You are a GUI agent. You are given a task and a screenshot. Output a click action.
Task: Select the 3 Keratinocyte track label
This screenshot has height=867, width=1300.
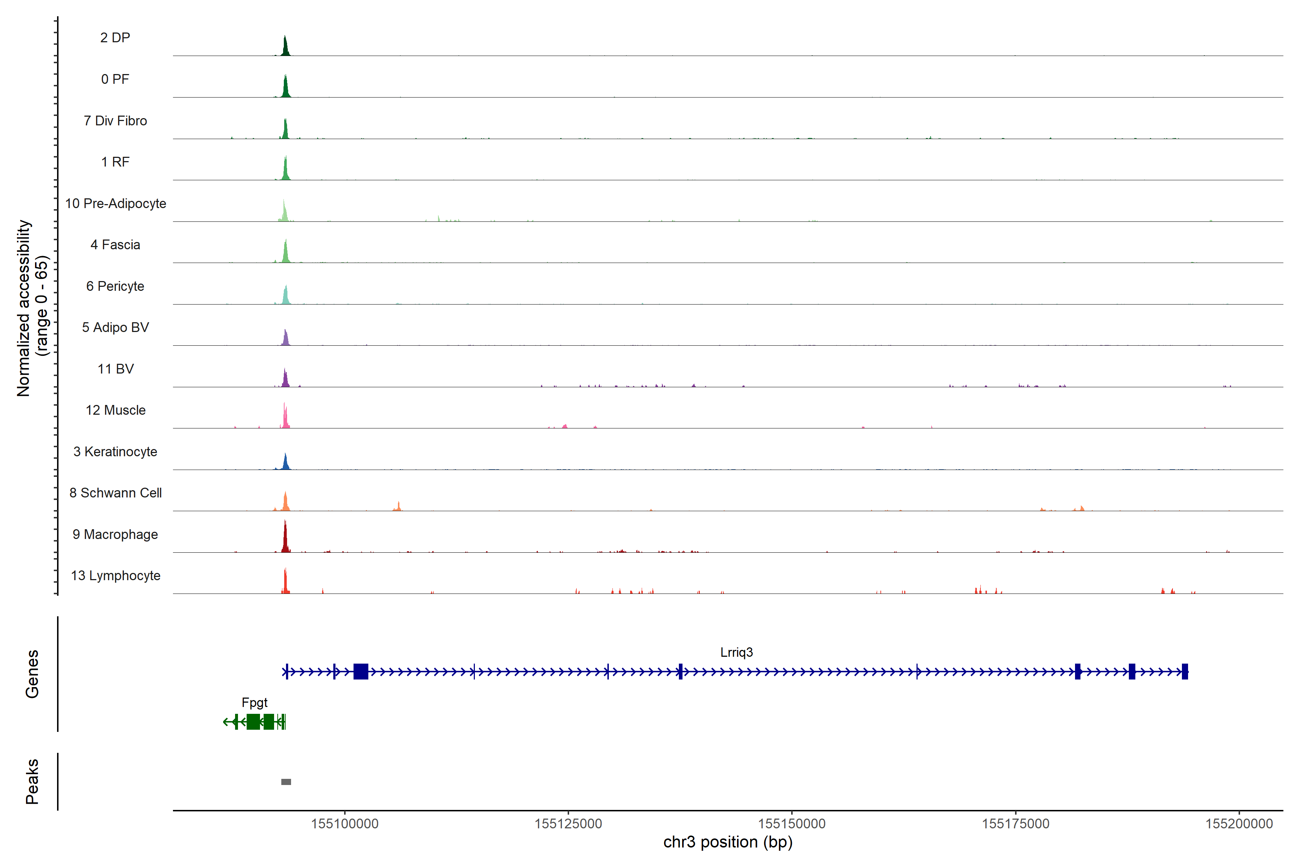pyautogui.click(x=116, y=452)
